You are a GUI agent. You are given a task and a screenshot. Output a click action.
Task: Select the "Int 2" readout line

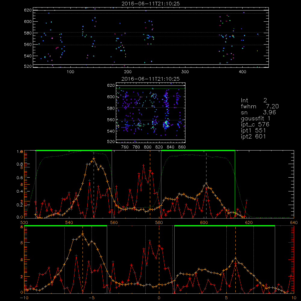(x=254, y=100)
